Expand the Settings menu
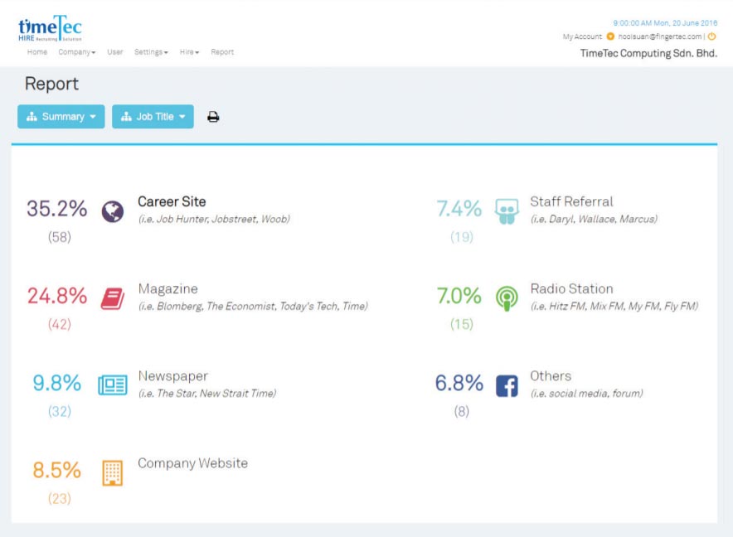 [x=151, y=52]
